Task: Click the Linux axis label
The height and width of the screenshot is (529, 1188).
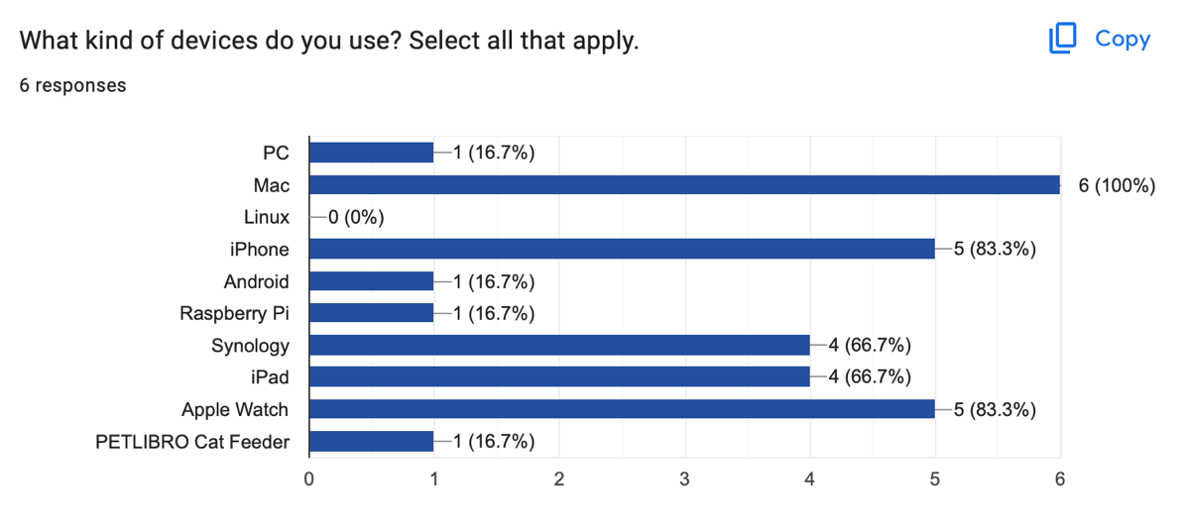Action: coord(267,217)
